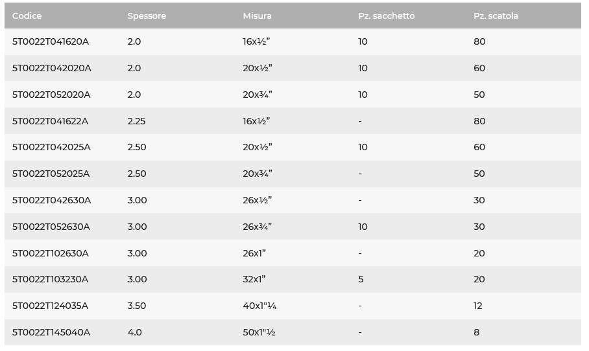Click the 40x1"¼ measure cell
Screen dimensions: 589x351
(259, 306)
